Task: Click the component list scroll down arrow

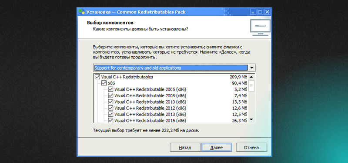Action: click(251, 120)
